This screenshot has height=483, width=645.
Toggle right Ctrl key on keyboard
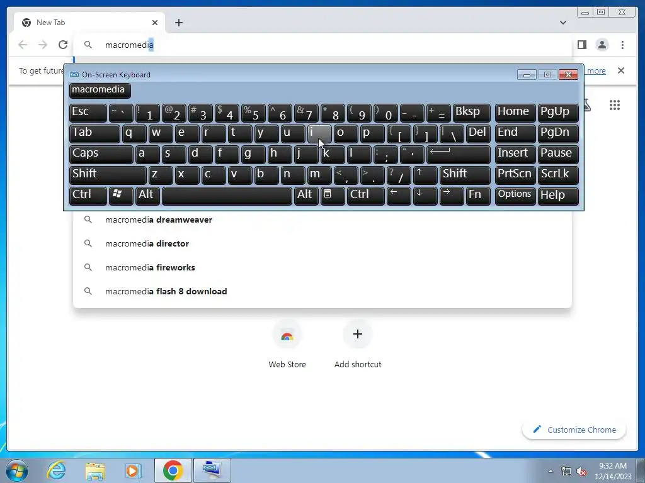pyautogui.click(x=366, y=196)
